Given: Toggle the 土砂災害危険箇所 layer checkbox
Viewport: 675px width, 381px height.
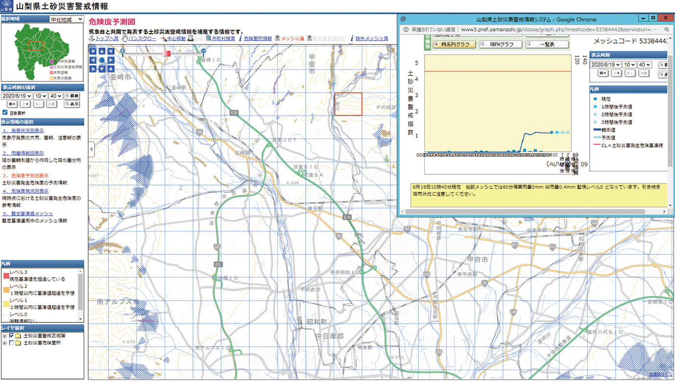Looking at the screenshot, I should (x=12, y=343).
